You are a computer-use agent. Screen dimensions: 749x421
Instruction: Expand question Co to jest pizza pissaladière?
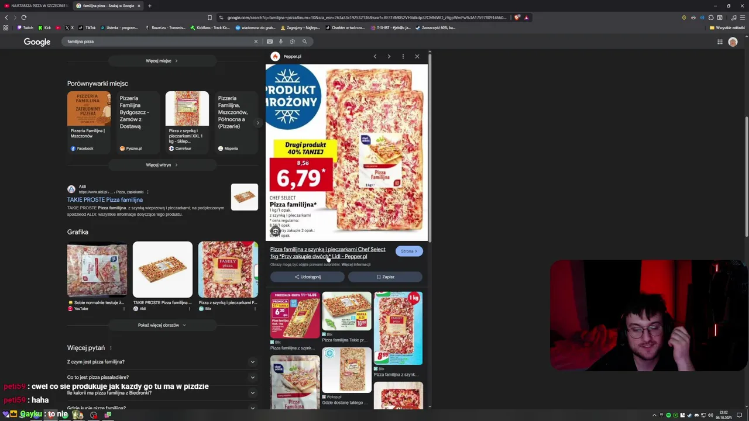[162, 377]
